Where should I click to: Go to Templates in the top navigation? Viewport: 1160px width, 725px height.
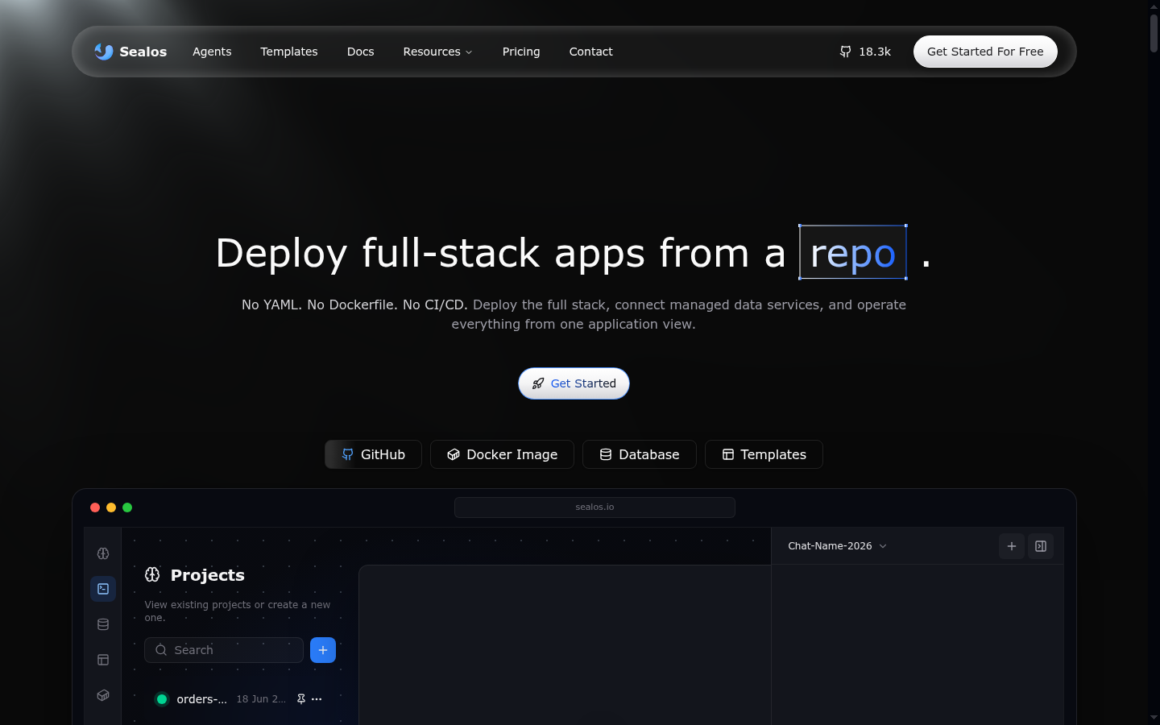(289, 52)
